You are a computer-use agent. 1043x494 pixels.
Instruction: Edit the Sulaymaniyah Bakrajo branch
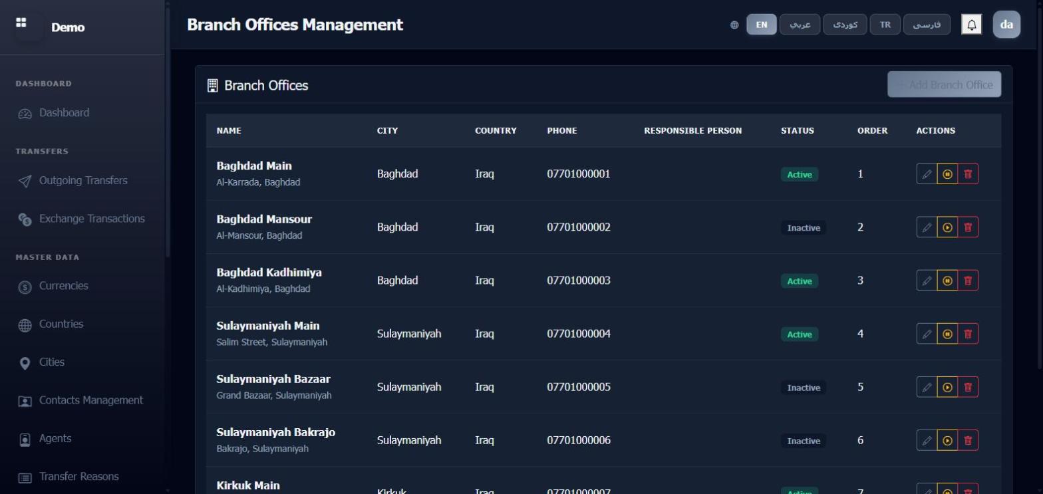[927, 440]
